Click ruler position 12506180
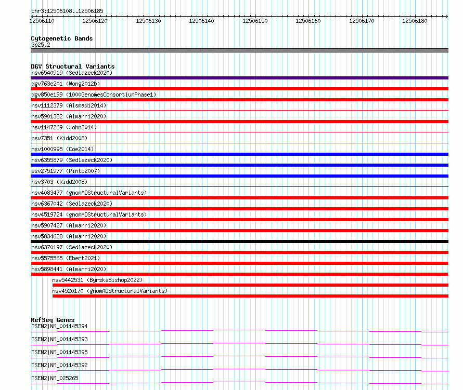The width and height of the screenshot is (463, 390). 415,21
